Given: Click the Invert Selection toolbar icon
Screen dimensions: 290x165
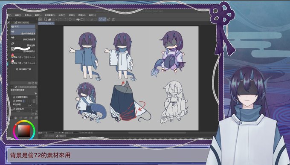Looking at the screenshot, I should (91, 20).
